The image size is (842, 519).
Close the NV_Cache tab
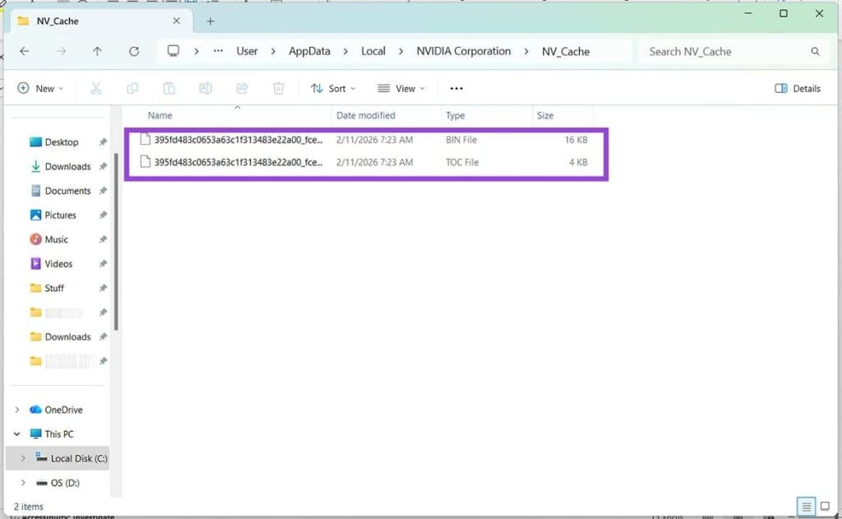pyautogui.click(x=177, y=21)
